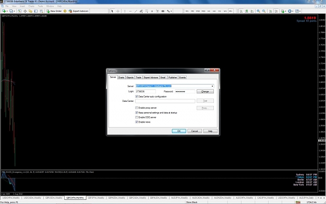Switch to Events tab in Options dialog
The height and width of the screenshot is (204, 326).
[x=183, y=78]
